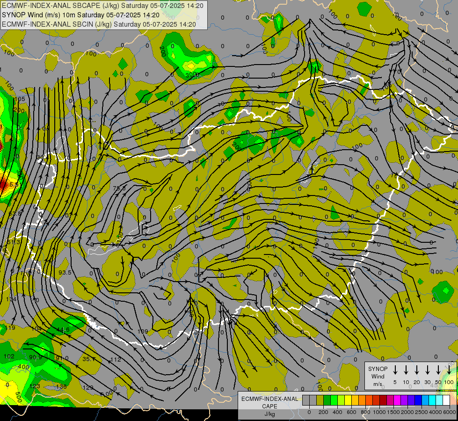Click the '51.3' value on the map
Screen dimensions: 458x421
click(13, 242)
